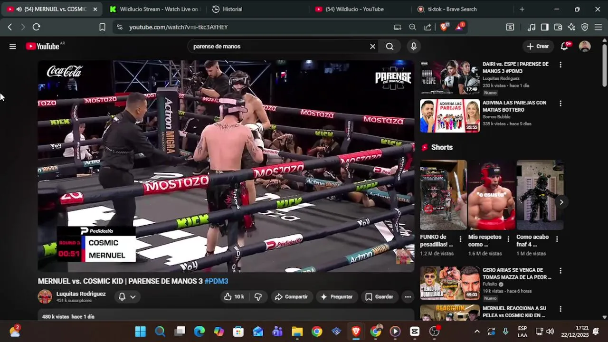Screen dimensions: 608x342
Task: Like the video (10 k)
Action: pyautogui.click(x=234, y=296)
